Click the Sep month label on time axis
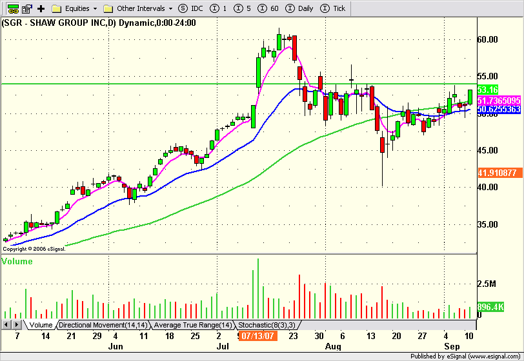This screenshot has width=524, height=361. [452, 346]
